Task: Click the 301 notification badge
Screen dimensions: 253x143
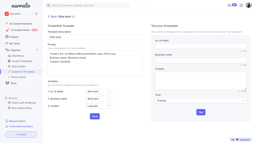Action: pos(234,5)
